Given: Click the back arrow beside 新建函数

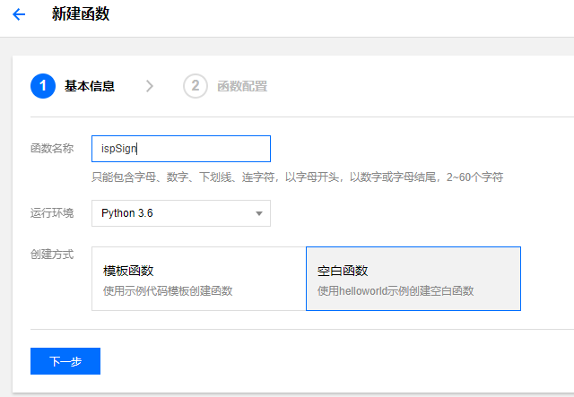Looking at the screenshot, I should click(19, 15).
